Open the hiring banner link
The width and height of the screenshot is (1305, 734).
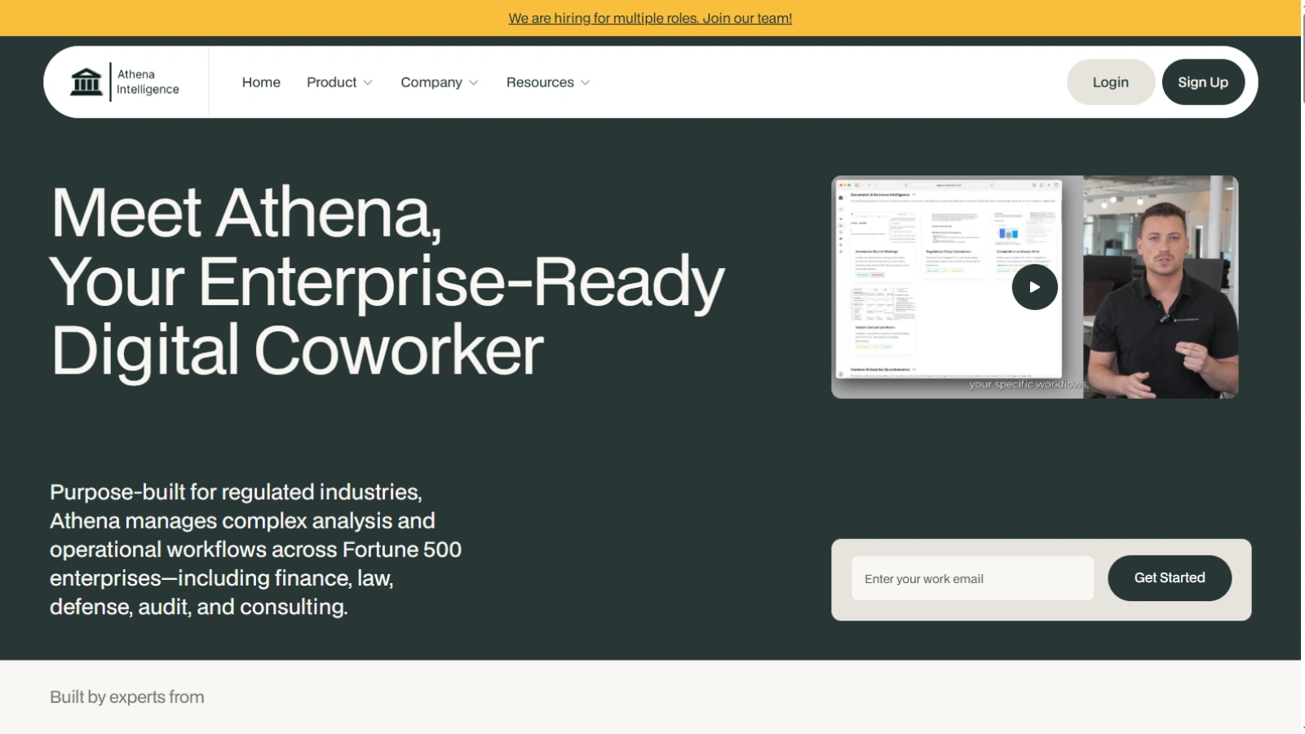650,18
